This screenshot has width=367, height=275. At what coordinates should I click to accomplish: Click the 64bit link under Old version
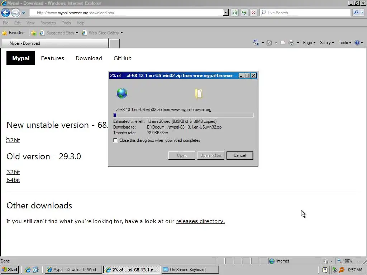pos(13,180)
